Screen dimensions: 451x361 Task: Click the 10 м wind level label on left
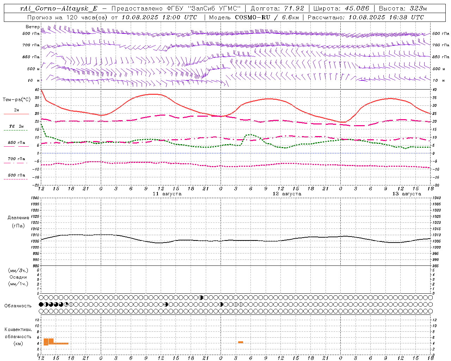click(x=34, y=80)
